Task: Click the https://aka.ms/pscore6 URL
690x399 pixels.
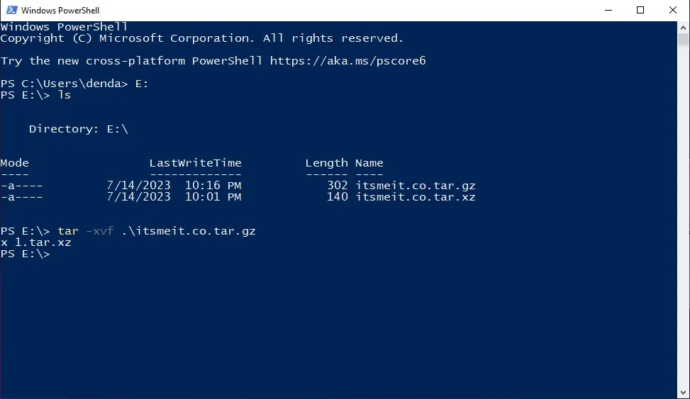Action: click(347, 61)
